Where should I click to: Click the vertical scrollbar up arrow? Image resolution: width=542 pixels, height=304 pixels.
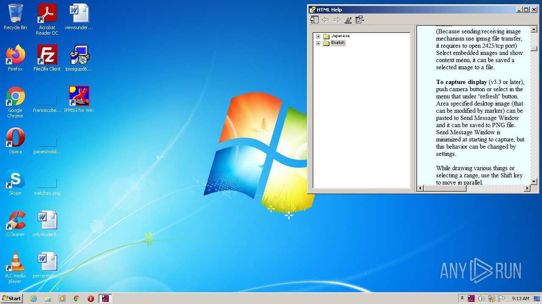coord(534,30)
